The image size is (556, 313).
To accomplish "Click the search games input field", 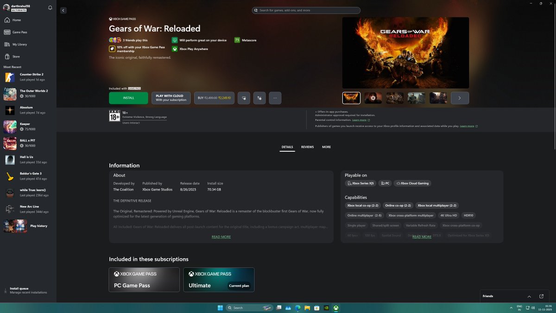I will coord(306,10).
